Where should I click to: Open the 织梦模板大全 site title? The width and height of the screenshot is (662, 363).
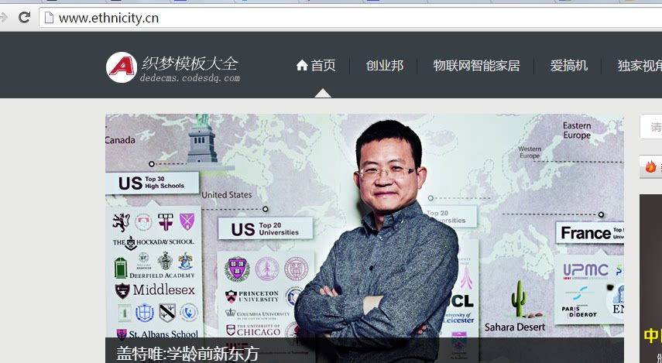[190, 63]
